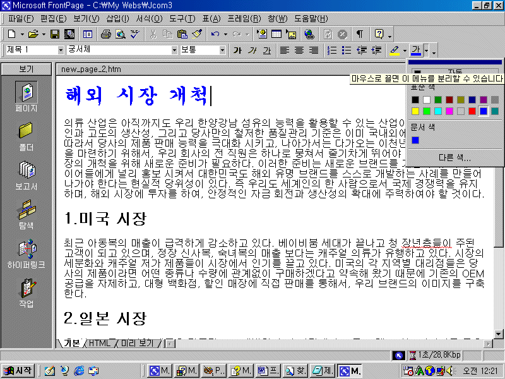Print the page with the printer icon
Screen dimensions: 505x379
(x=105, y=34)
